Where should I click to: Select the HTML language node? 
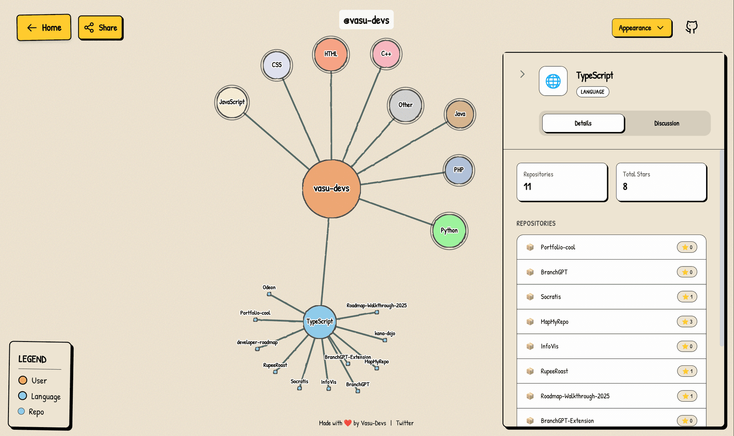330,54
